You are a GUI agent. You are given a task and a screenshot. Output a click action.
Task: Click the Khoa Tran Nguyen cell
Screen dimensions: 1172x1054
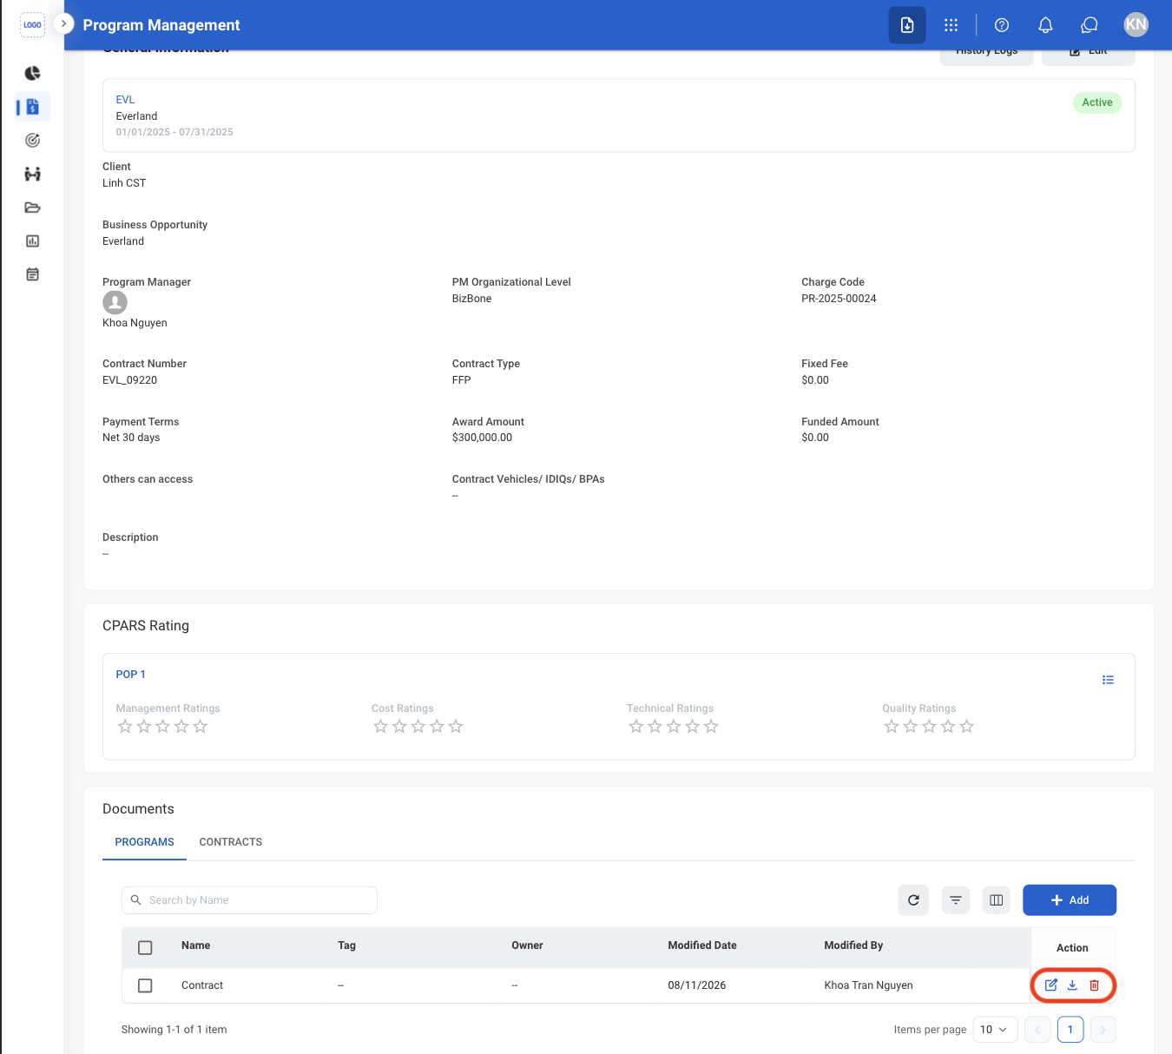tap(868, 985)
